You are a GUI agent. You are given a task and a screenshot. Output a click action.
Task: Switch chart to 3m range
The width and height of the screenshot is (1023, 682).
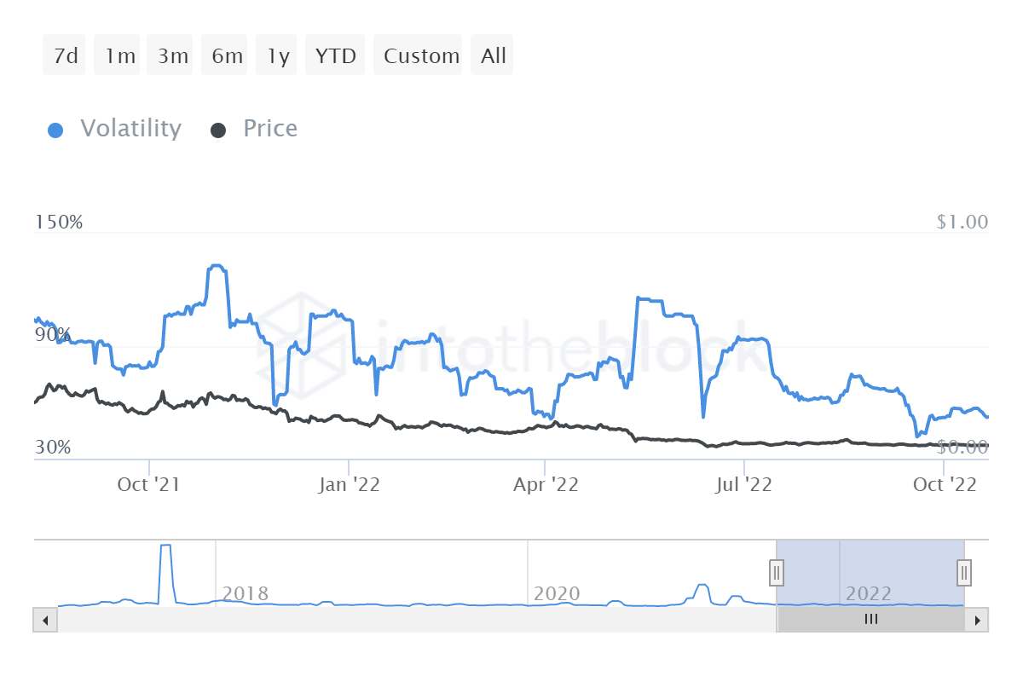coord(171,56)
